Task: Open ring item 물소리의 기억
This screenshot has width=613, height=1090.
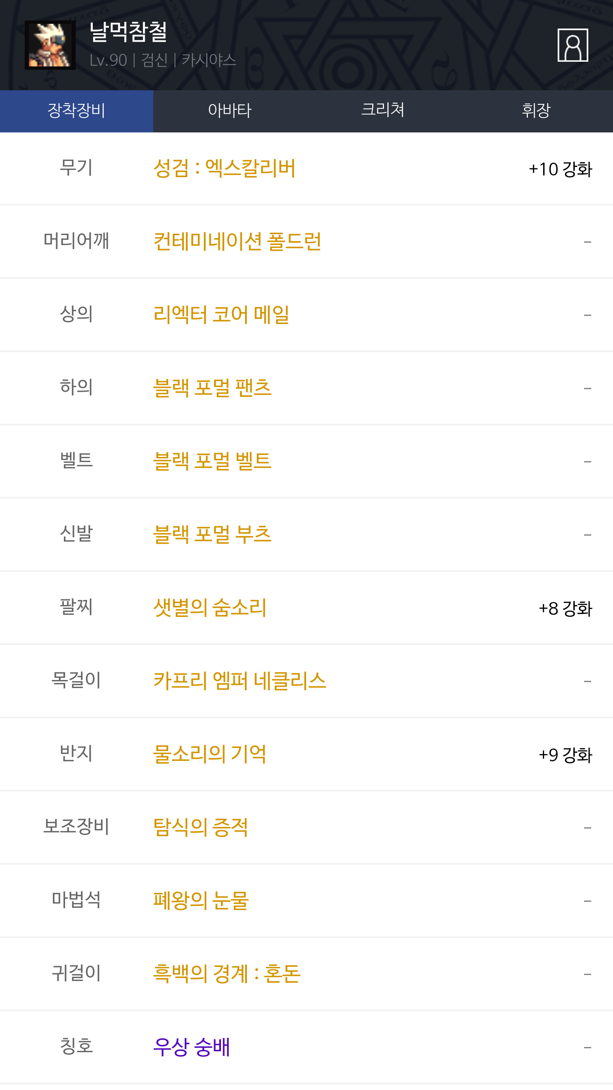Action: pos(210,754)
